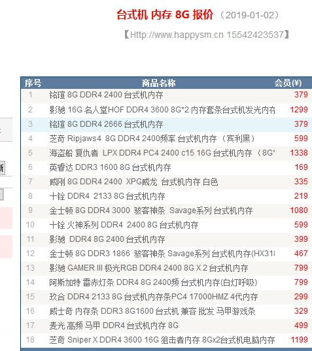Screen dimensions: 312x351
Task: Click the 序号 column header
Action: pos(33,83)
